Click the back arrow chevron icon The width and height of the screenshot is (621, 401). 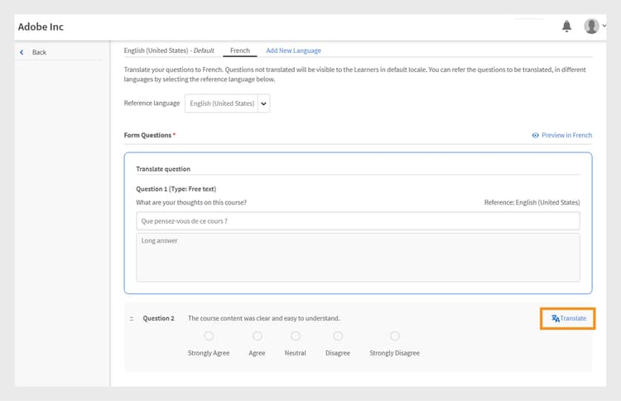[x=22, y=52]
